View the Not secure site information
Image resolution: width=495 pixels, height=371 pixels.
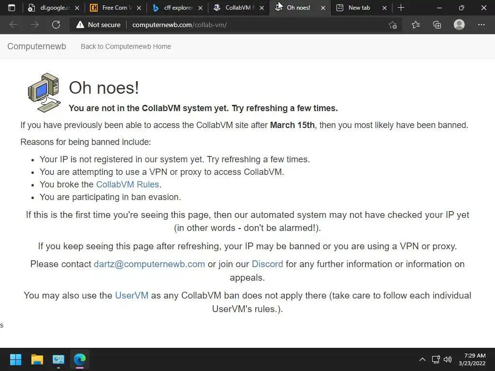[x=98, y=25]
